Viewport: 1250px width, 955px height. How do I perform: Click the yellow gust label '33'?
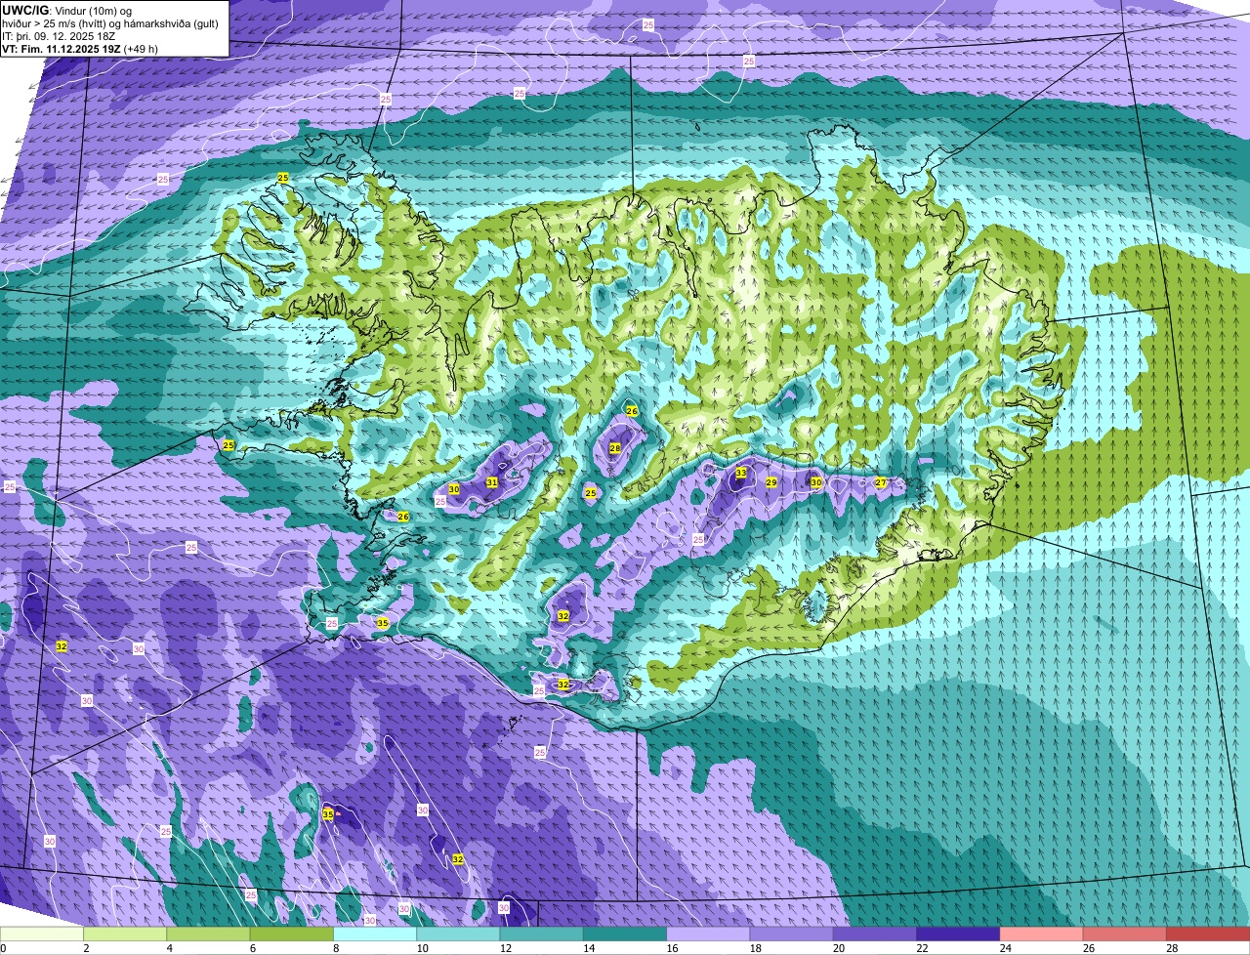coord(741,473)
